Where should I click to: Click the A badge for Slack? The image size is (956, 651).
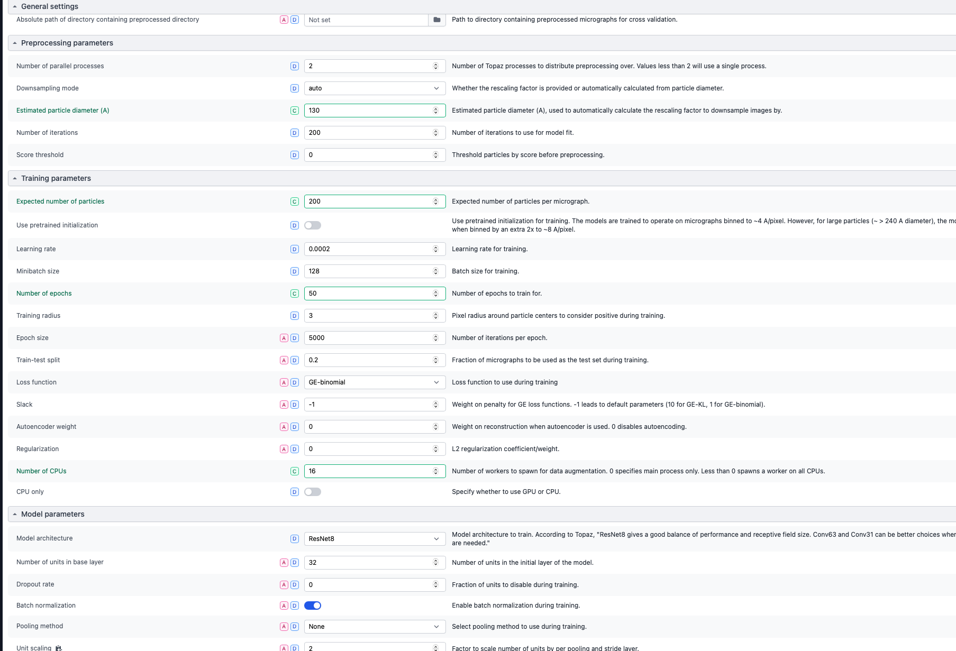[284, 405]
